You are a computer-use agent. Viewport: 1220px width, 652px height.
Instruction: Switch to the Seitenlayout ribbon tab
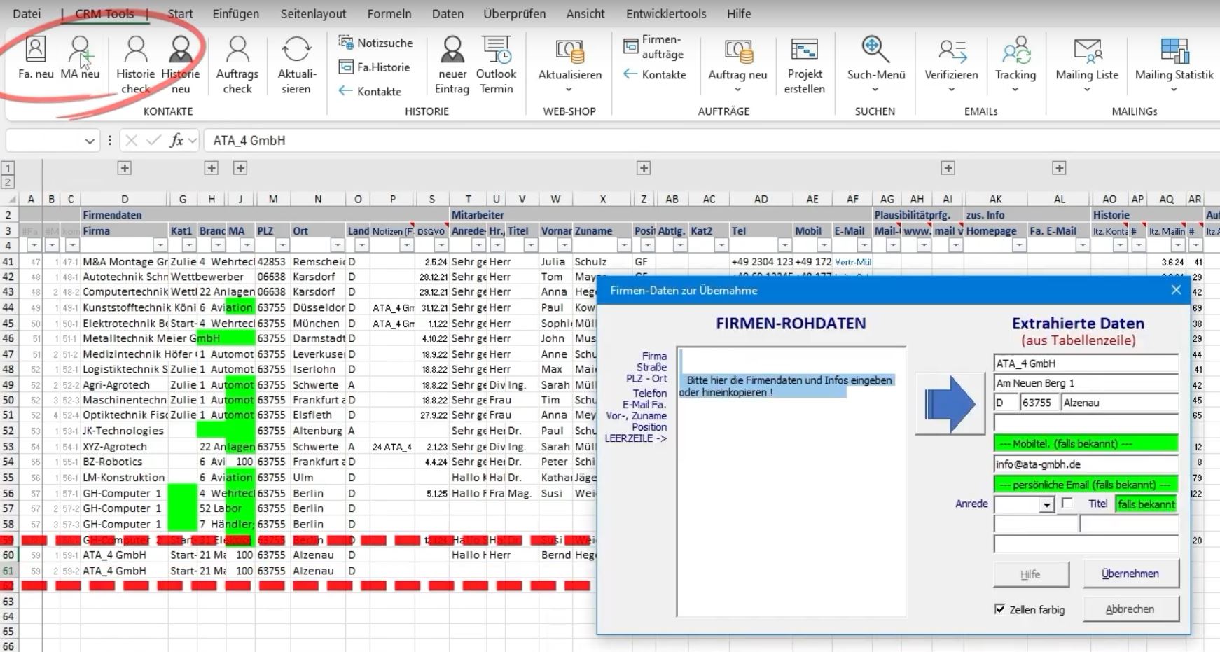tap(313, 13)
